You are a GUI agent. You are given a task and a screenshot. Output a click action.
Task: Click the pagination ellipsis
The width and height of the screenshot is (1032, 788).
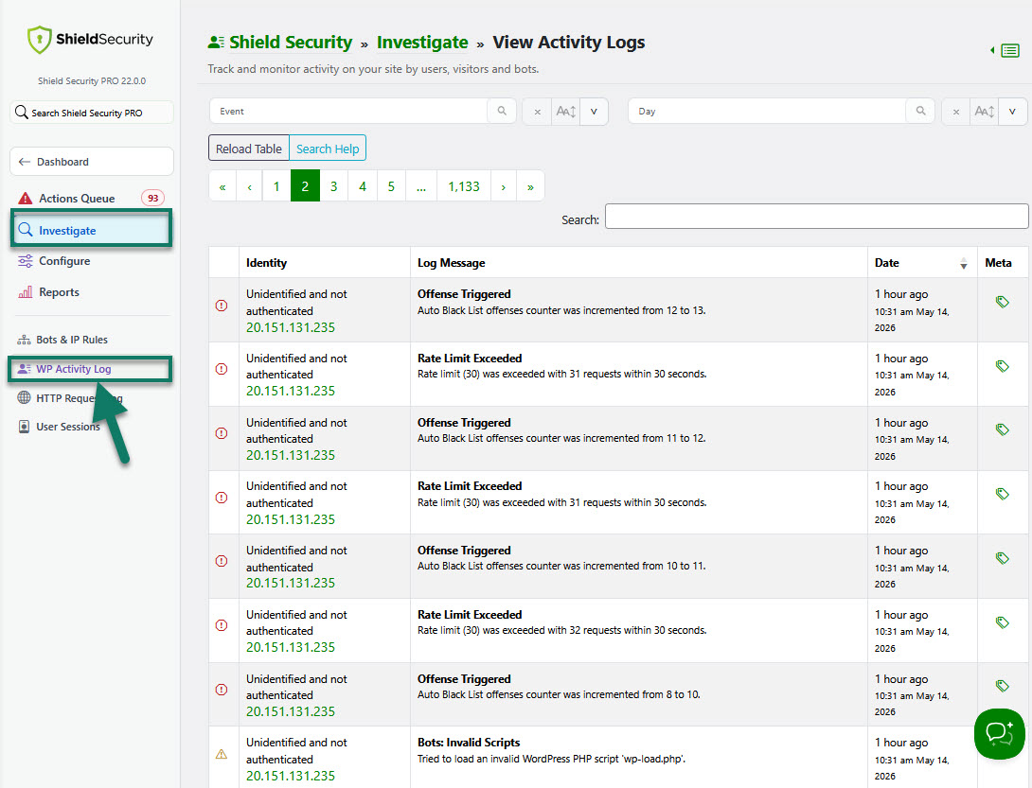pyautogui.click(x=421, y=186)
